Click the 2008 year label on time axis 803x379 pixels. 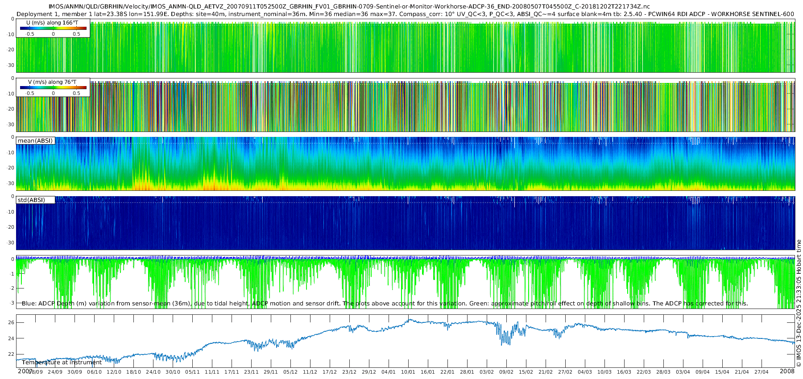tap(787, 371)
